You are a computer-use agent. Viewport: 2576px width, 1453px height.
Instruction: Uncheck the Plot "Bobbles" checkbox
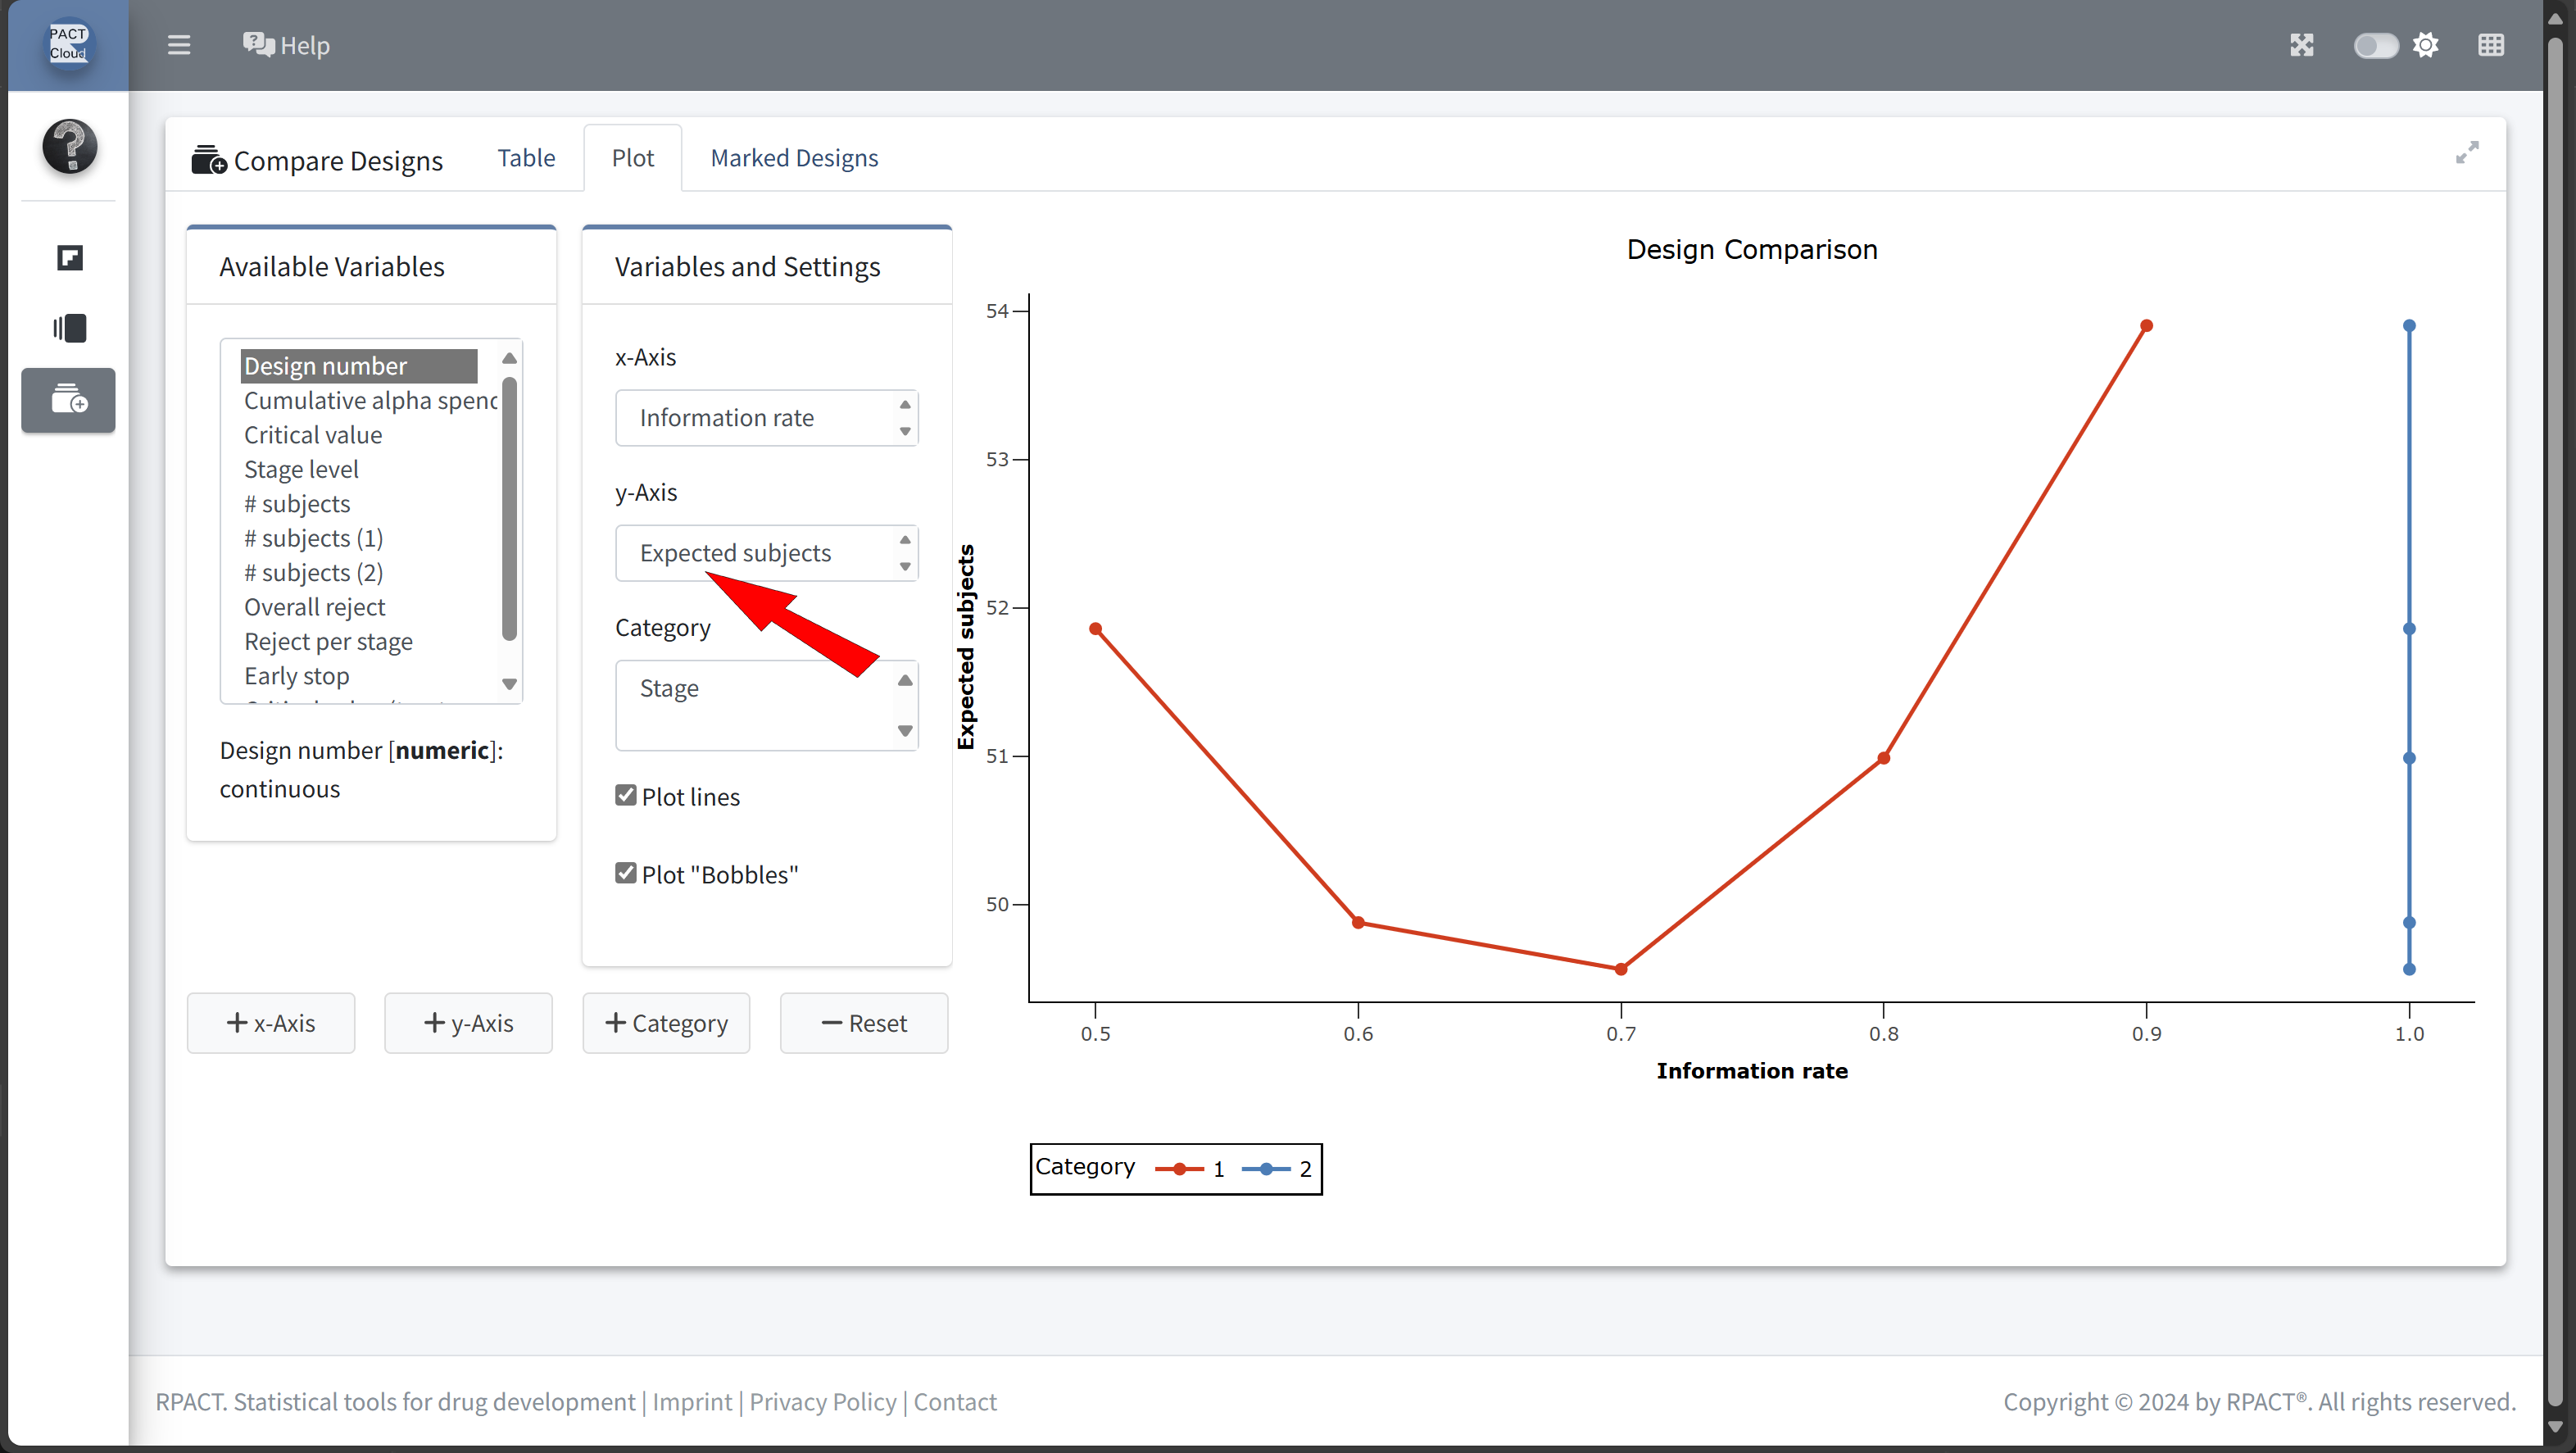(626, 873)
